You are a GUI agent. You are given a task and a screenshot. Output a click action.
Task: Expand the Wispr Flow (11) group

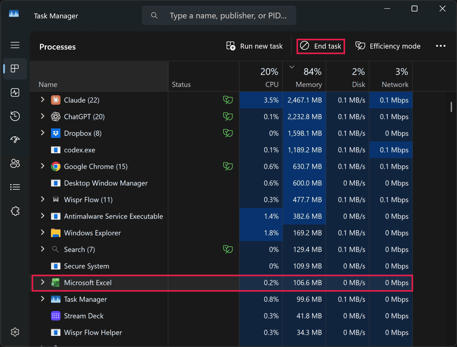click(43, 199)
